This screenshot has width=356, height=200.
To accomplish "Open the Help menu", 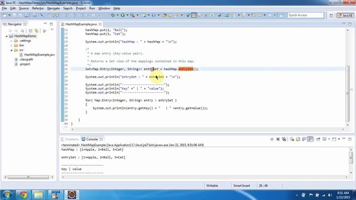I will pyautogui.click(x=117, y=8).
